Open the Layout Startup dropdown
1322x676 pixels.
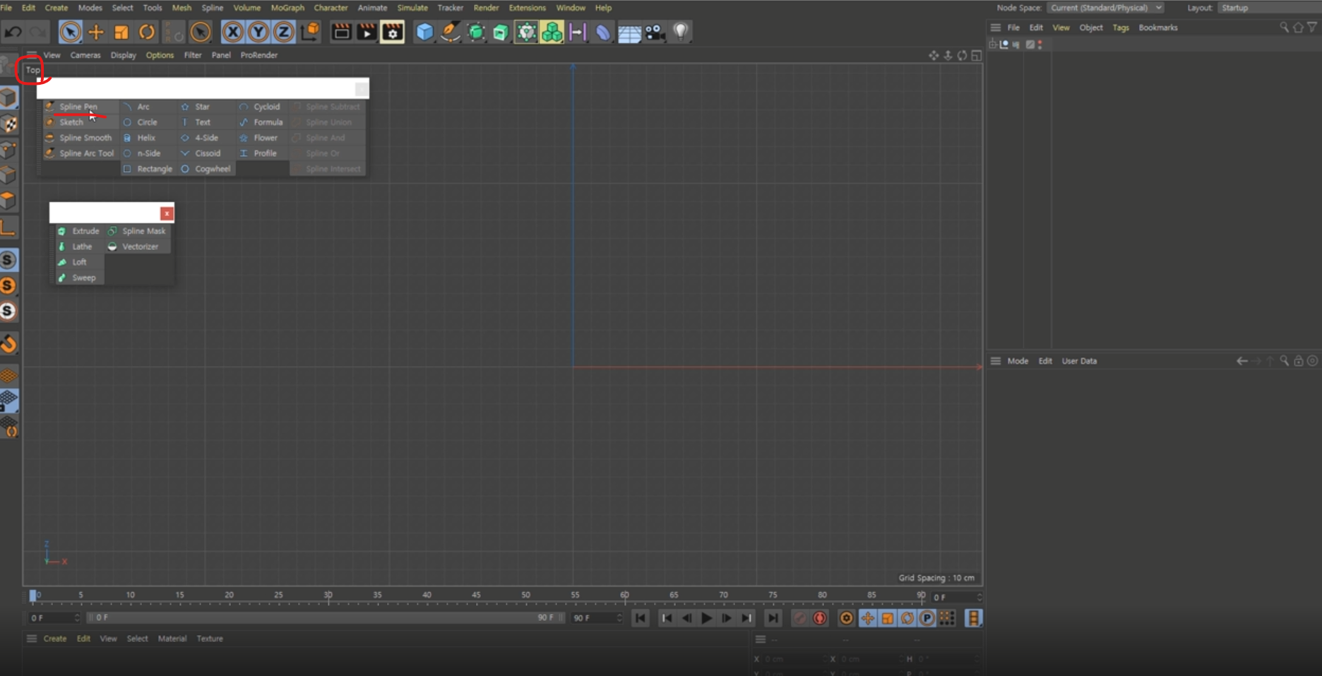tap(1270, 8)
